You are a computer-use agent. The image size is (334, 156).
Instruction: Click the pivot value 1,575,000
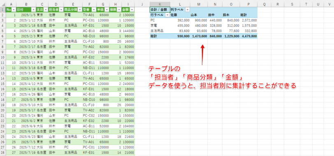tap(248, 25)
